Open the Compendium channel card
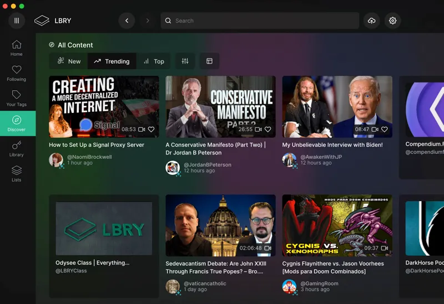Image resolution: width=444 pixels, height=304 pixels. (x=422, y=127)
